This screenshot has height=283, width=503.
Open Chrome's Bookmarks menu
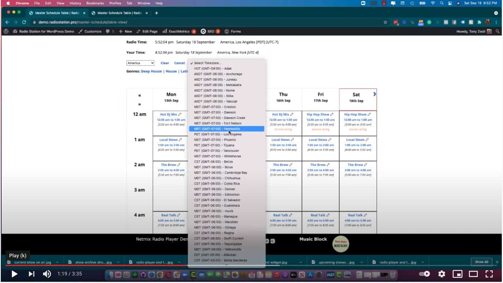click(x=95, y=3)
